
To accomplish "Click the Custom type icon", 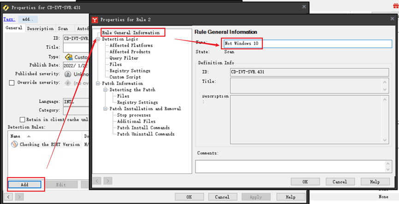I will point(69,57).
